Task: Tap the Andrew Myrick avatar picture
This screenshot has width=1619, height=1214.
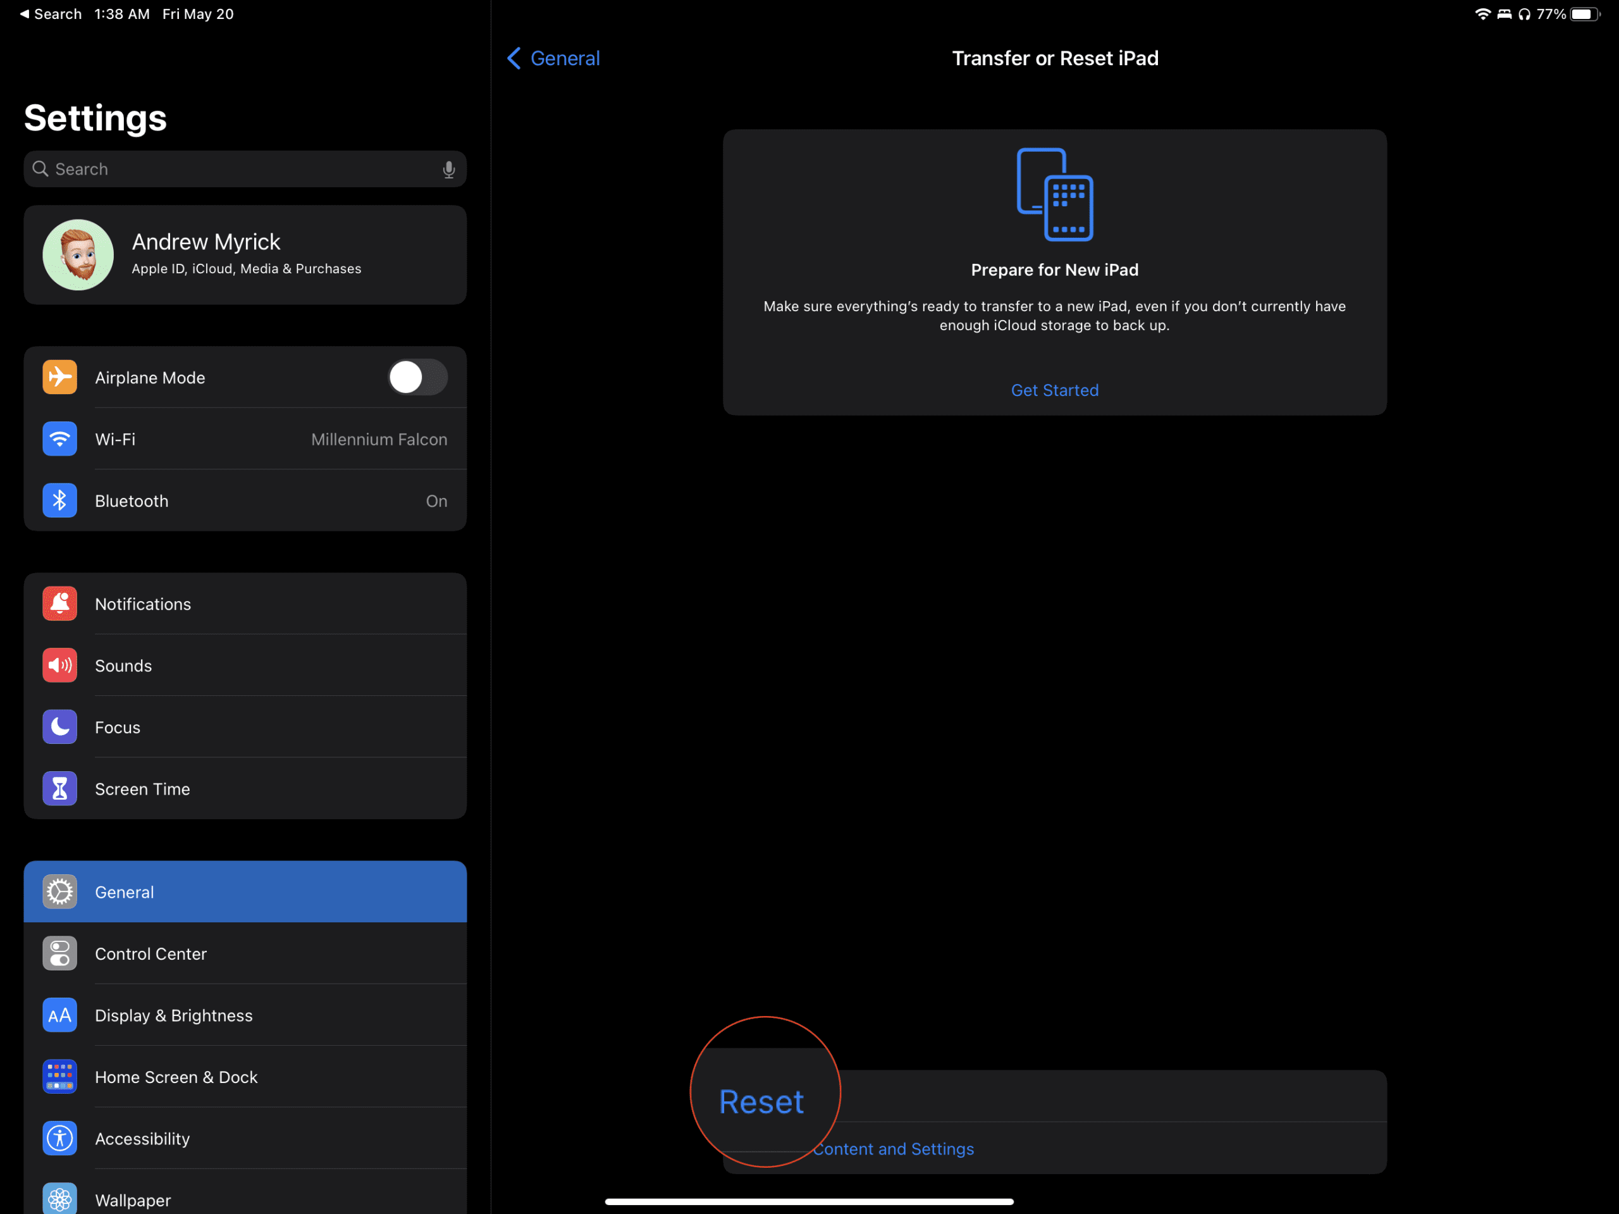Action: pos(78,255)
